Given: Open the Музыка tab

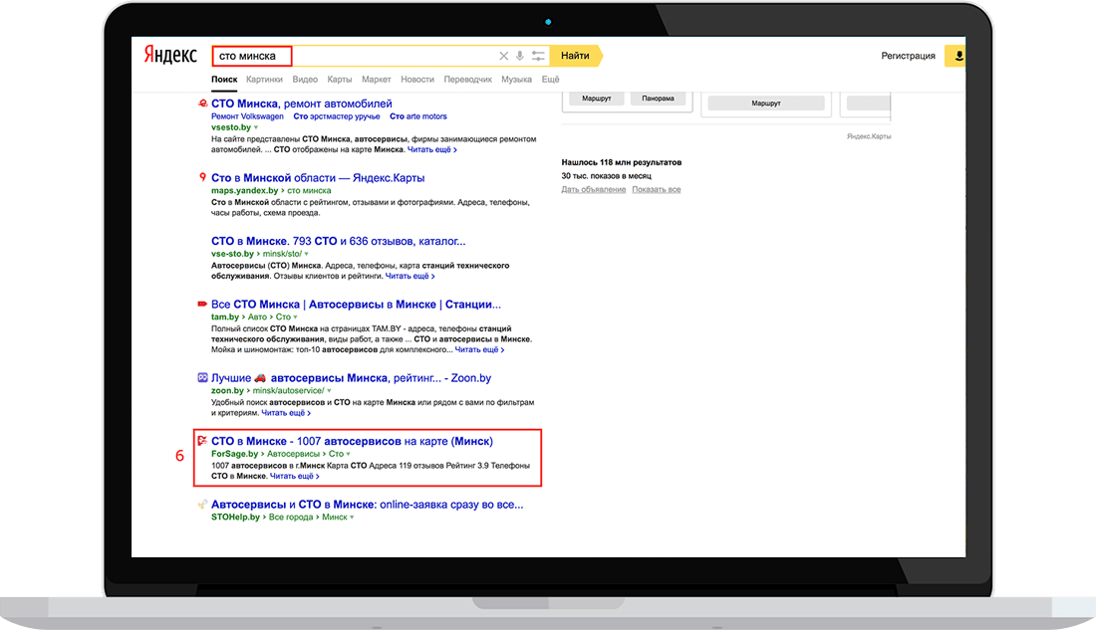Looking at the screenshot, I should pyautogui.click(x=516, y=80).
